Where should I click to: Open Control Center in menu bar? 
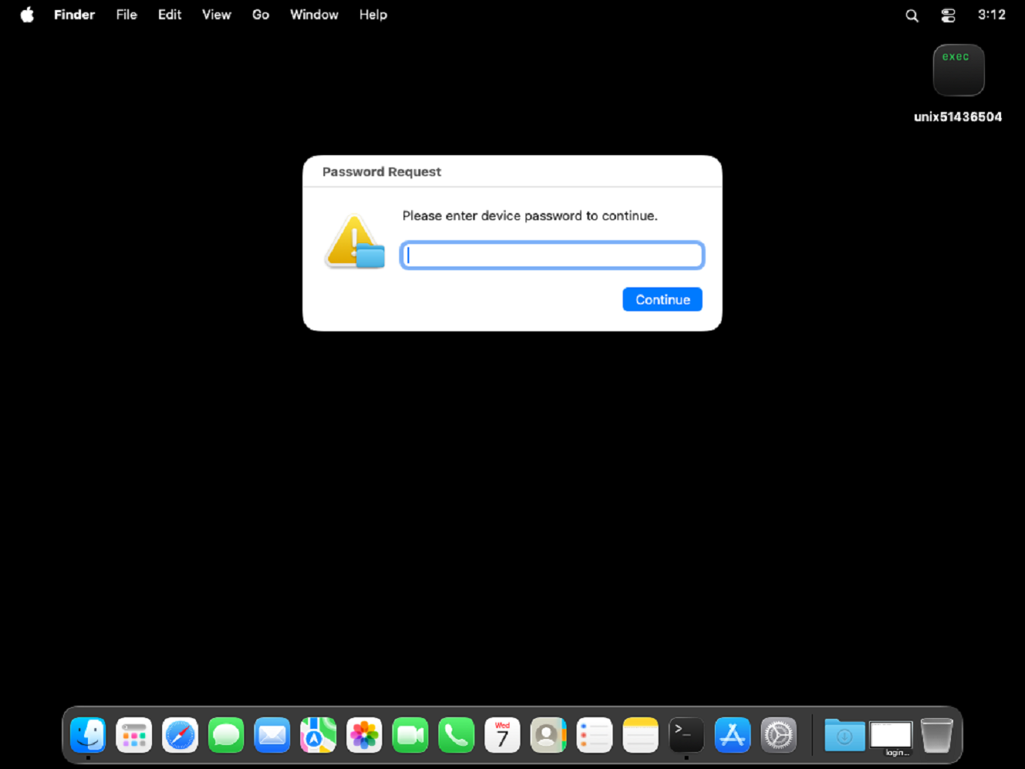(949, 15)
